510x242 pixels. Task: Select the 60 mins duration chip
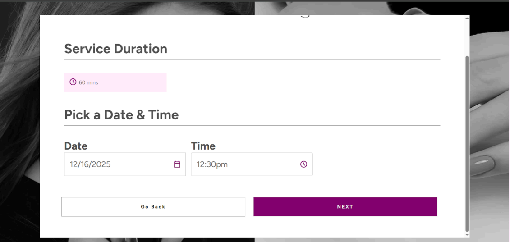click(x=115, y=82)
